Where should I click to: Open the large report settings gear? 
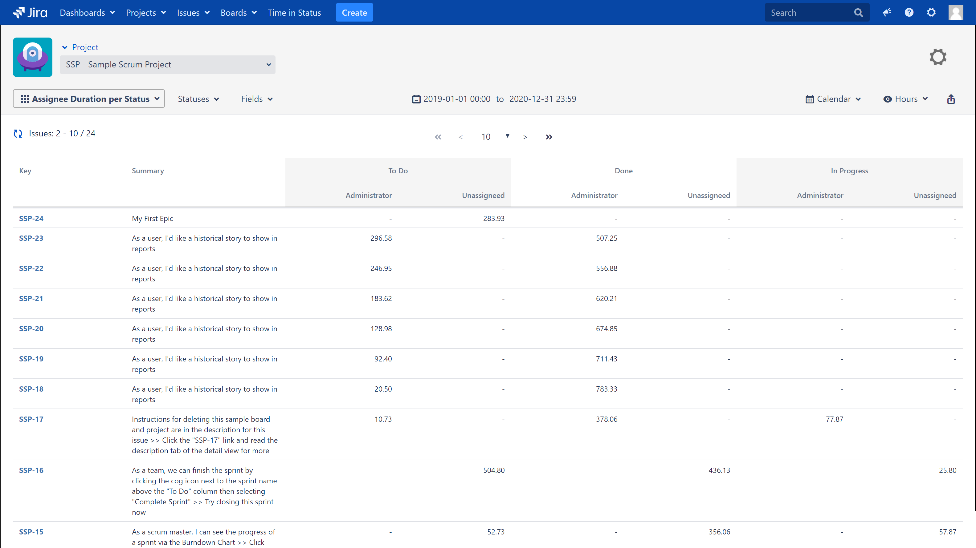coord(938,57)
